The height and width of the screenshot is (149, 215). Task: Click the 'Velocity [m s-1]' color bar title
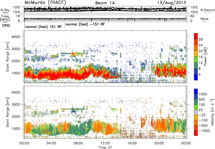pos(212,112)
